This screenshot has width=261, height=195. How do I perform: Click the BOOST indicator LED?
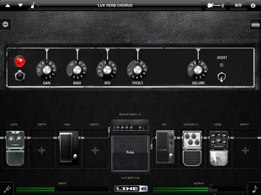[x=221, y=65]
